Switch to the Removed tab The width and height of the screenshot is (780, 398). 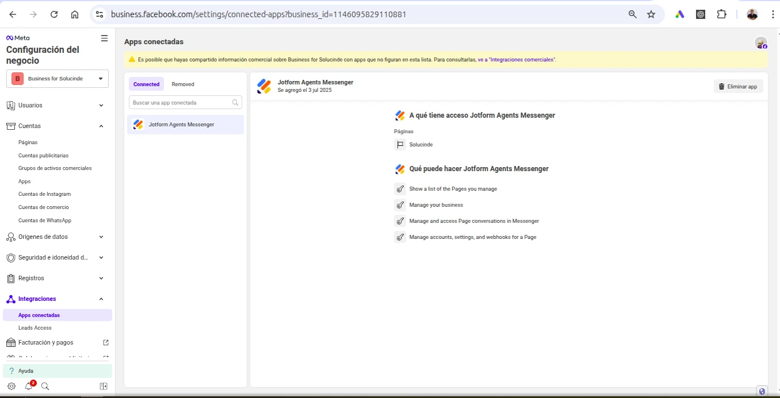182,84
